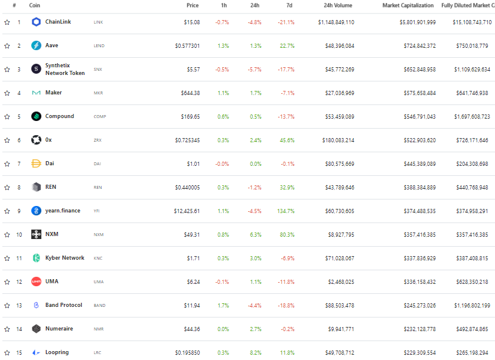
Task: Click the LINK ticker symbol
Action: click(x=98, y=22)
